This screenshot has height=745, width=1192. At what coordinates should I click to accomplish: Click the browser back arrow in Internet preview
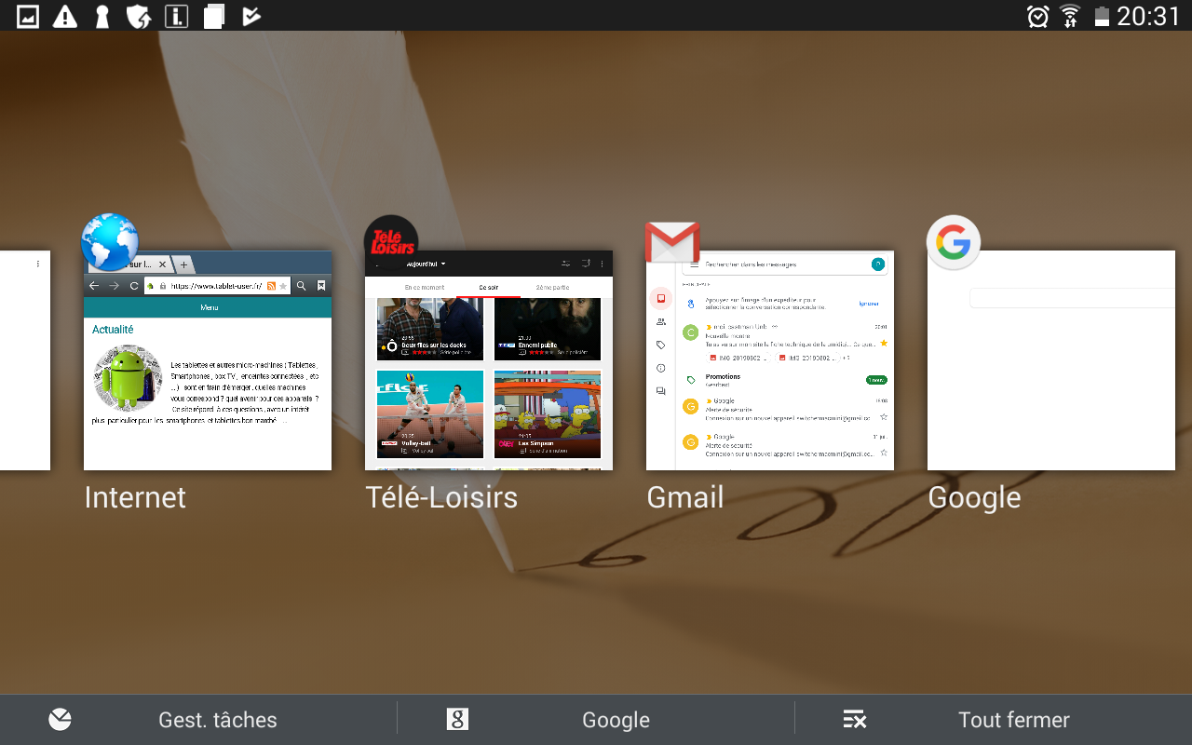94,286
